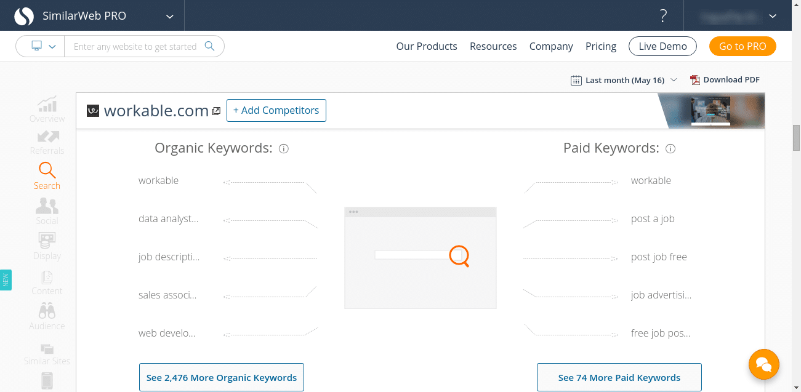Open the orange chat bubble widget
The image size is (801, 392).
(764, 364)
